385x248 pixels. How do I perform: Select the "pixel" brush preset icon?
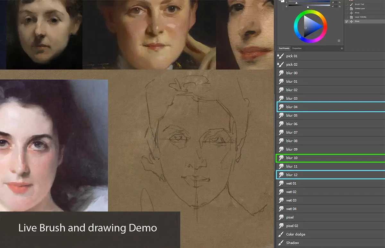pos(281,217)
